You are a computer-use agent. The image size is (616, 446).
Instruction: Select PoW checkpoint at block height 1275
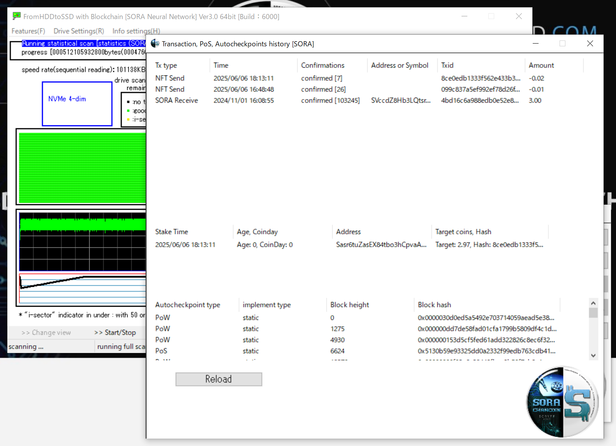356,329
